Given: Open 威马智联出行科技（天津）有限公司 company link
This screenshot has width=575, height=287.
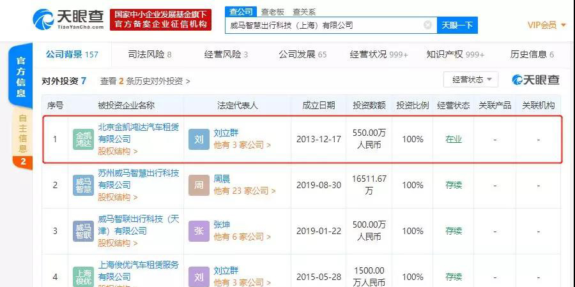Looking at the screenshot, I should click(138, 224).
